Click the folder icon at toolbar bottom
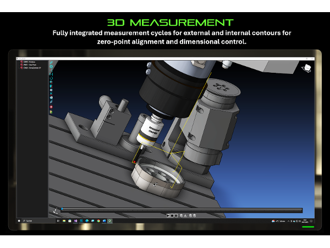Viewport: 330px width, 248px height. point(51,112)
